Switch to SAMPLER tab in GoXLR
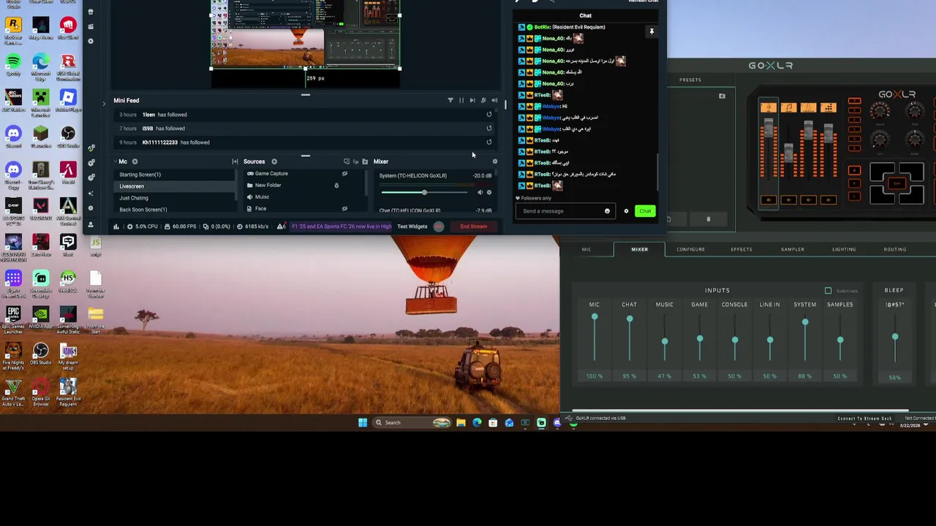Screen dimensions: 936x526 coord(793,249)
